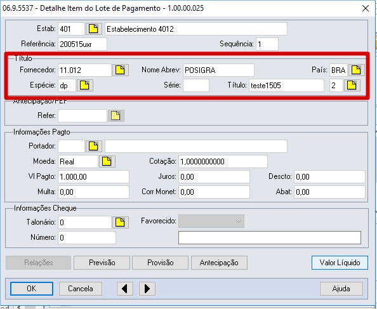
Task: Focus Vl Pagto field 1.000,00
Action: tap(93, 176)
